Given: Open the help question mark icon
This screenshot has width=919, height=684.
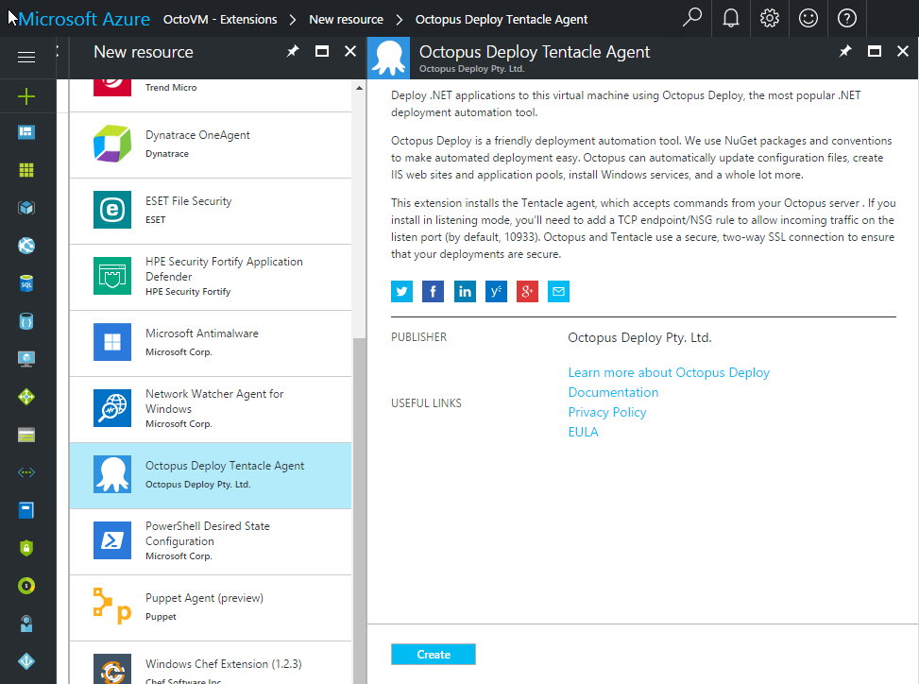Looking at the screenshot, I should pyautogui.click(x=847, y=18).
